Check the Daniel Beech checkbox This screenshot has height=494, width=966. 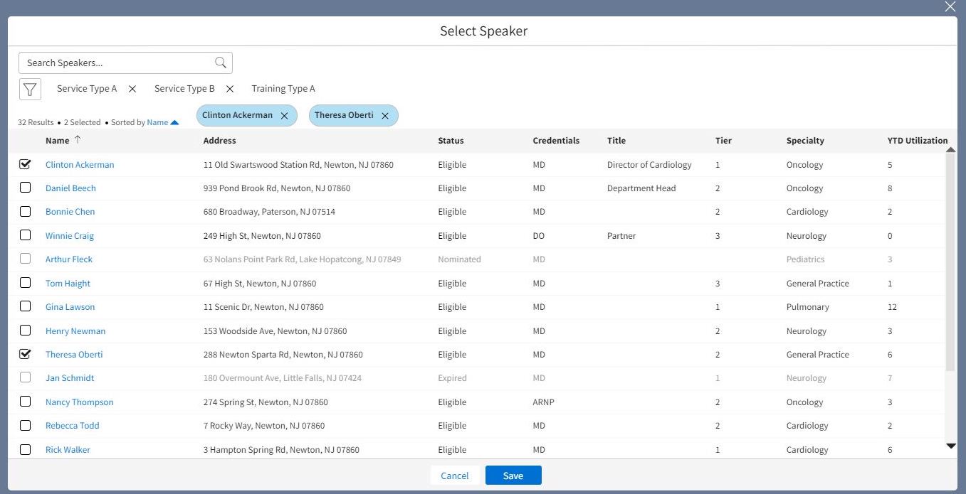[x=26, y=188]
